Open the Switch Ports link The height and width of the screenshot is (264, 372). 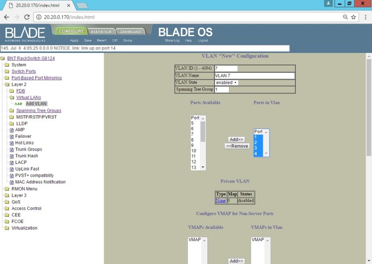[24, 71]
